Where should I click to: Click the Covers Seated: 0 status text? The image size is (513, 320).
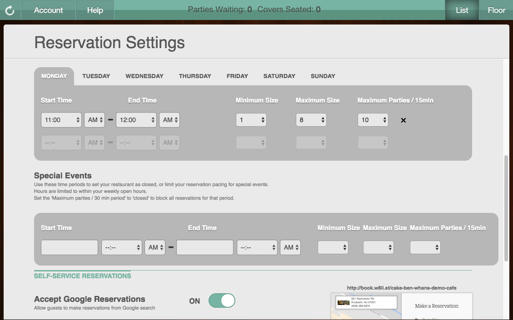point(289,10)
